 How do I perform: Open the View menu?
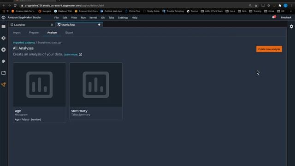coord(74,18)
